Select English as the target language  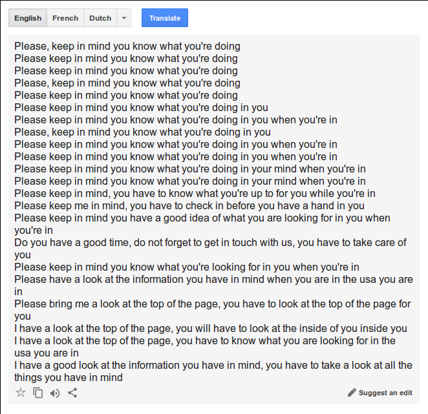[28, 18]
